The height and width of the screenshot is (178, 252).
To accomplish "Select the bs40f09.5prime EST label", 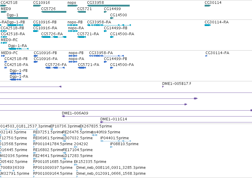I will point(106,132).
